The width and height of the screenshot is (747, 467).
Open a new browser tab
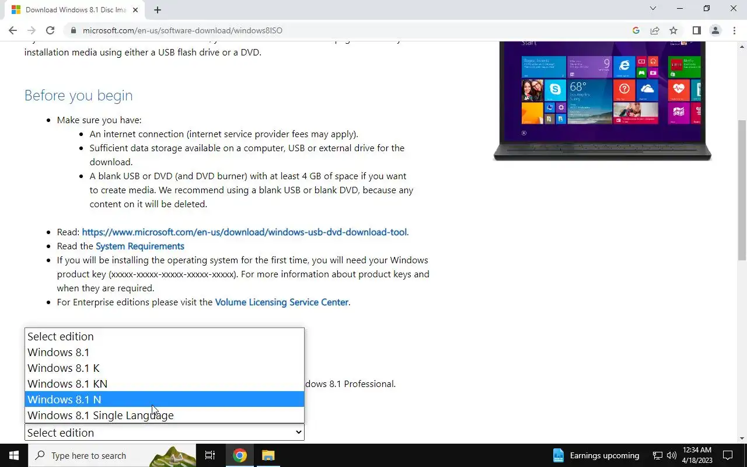tap(158, 10)
